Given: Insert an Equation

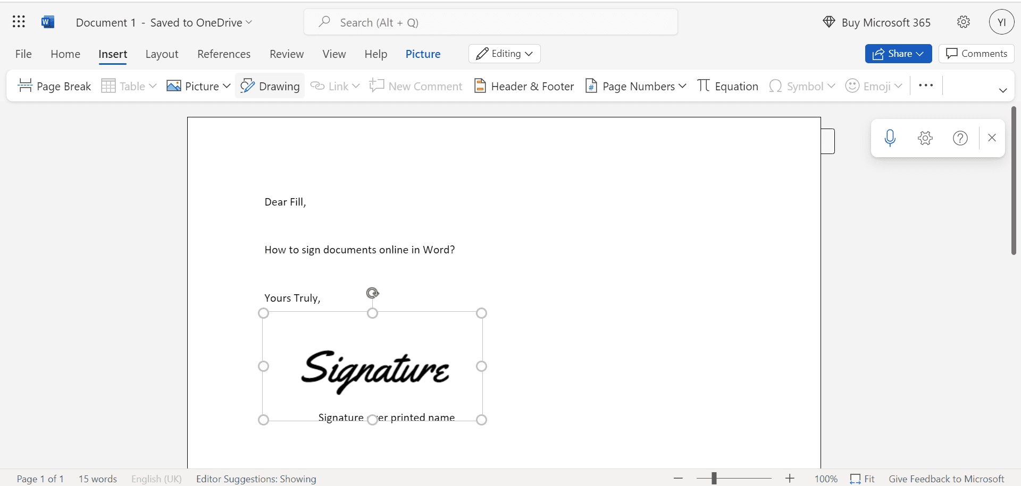Looking at the screenshot, I should click(727, 86).
